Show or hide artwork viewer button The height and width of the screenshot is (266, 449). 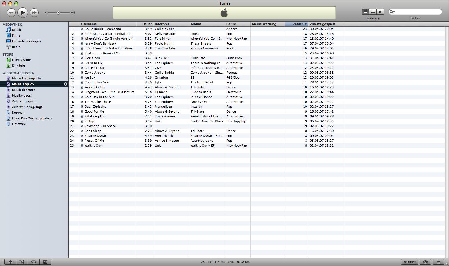coord(45,262)
